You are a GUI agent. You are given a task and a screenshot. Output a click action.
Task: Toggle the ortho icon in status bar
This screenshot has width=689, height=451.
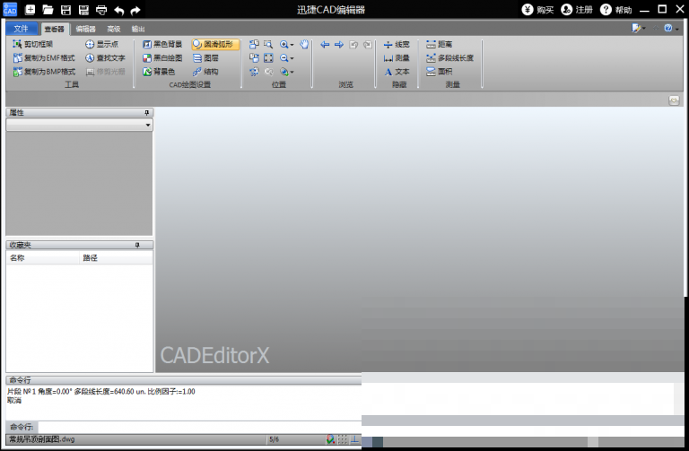coord(354,439)
